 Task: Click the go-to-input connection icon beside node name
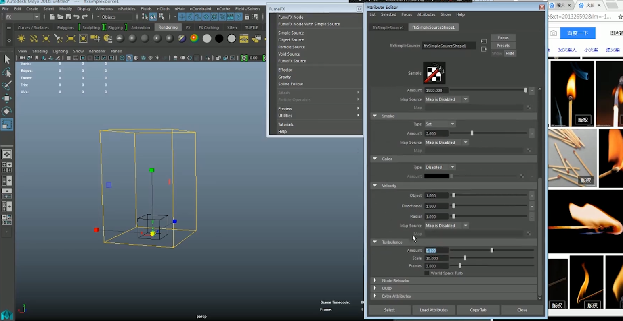[484, 41]
